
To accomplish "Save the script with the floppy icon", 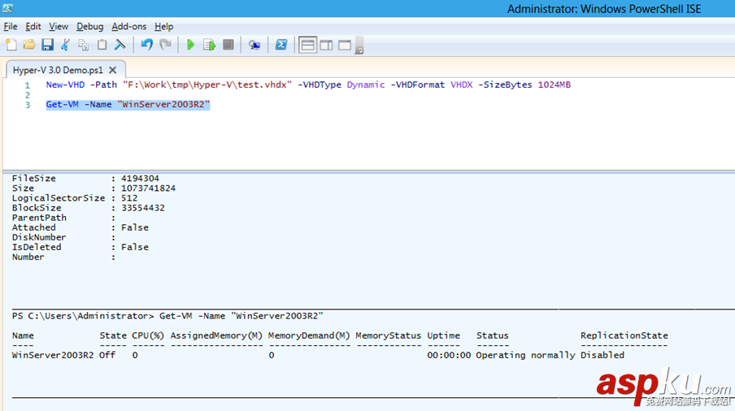I will tap(47, 45).
